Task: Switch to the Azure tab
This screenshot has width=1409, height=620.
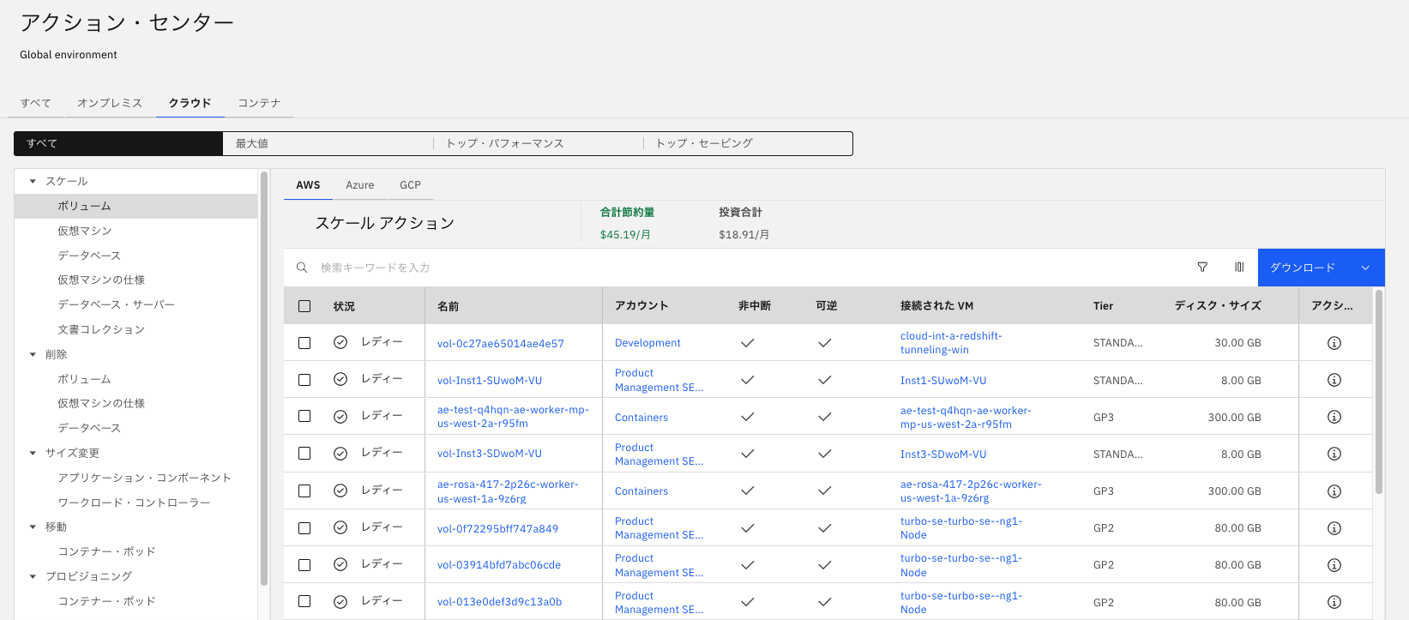Action: pos(359,185)
